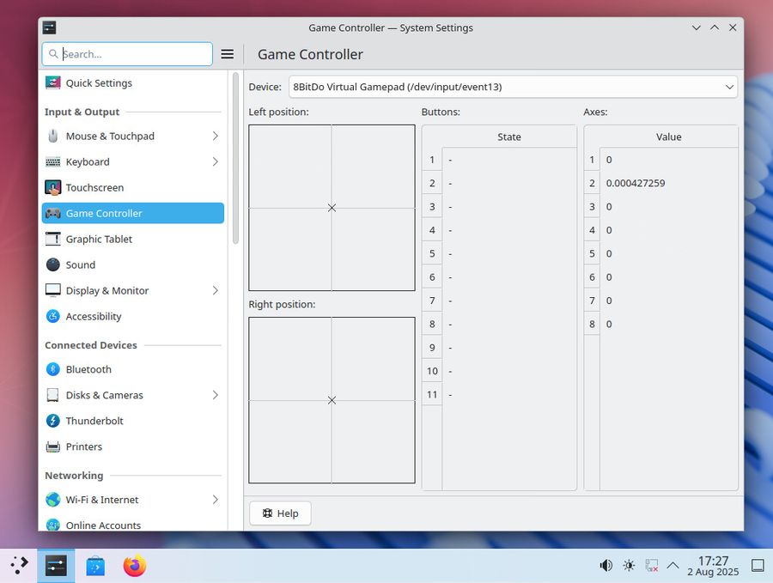Select axis 2 value 0.000427259

point(668,184)
